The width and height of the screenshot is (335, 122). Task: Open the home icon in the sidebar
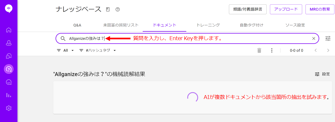point(9,30)
